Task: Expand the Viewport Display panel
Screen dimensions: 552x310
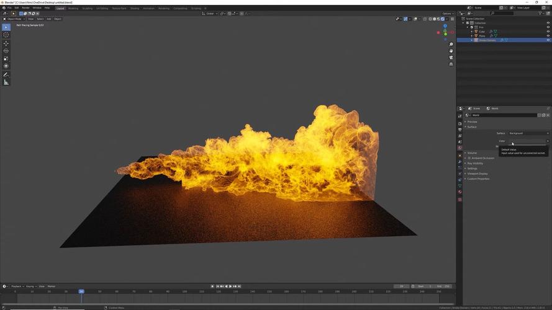Action: tap(477, 174)
